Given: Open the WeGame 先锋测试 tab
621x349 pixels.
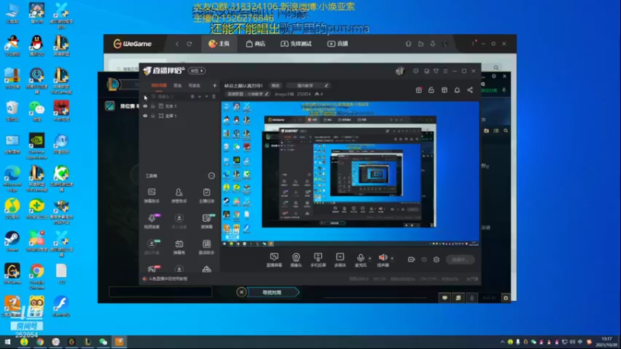Looking at the screenshot, I should pos(296,44).
